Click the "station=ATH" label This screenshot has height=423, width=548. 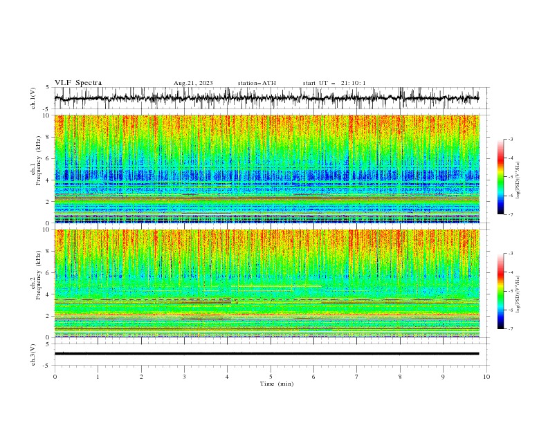click(x=257, y=83)
